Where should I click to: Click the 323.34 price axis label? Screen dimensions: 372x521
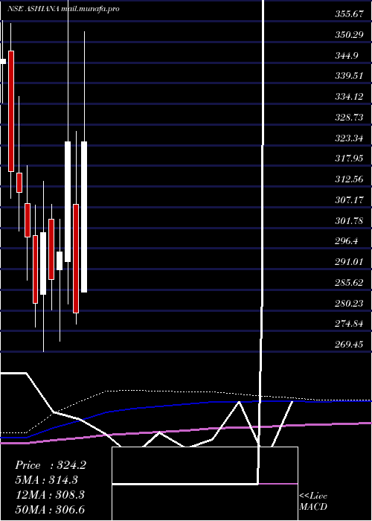coord(349,138)
